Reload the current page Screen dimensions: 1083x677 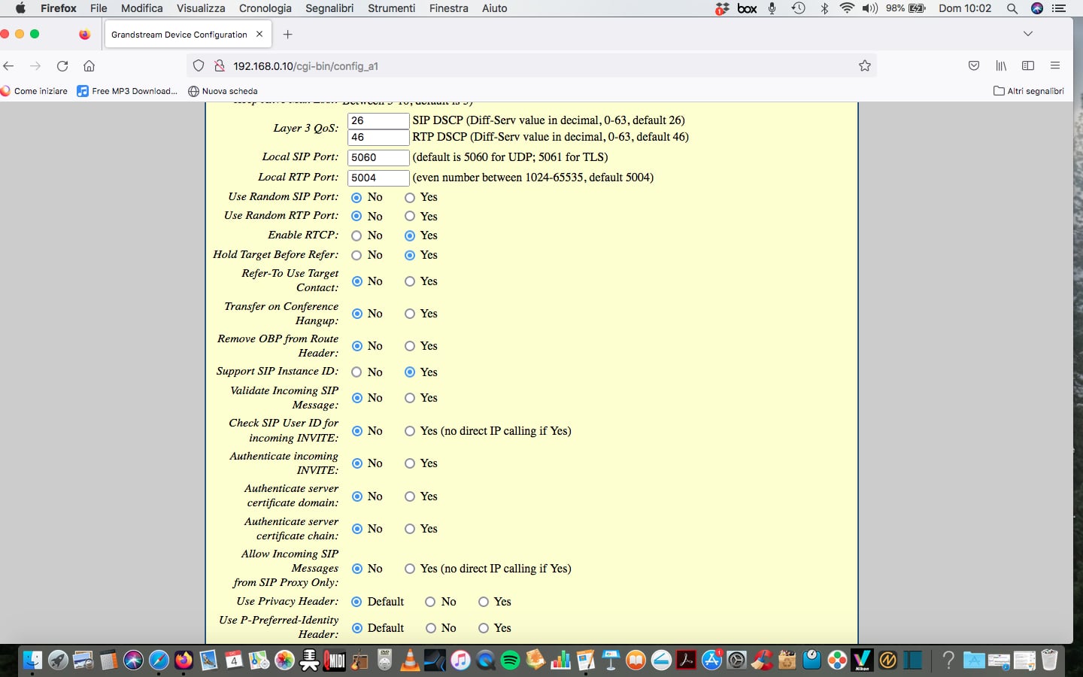click(x=62, y=66)
